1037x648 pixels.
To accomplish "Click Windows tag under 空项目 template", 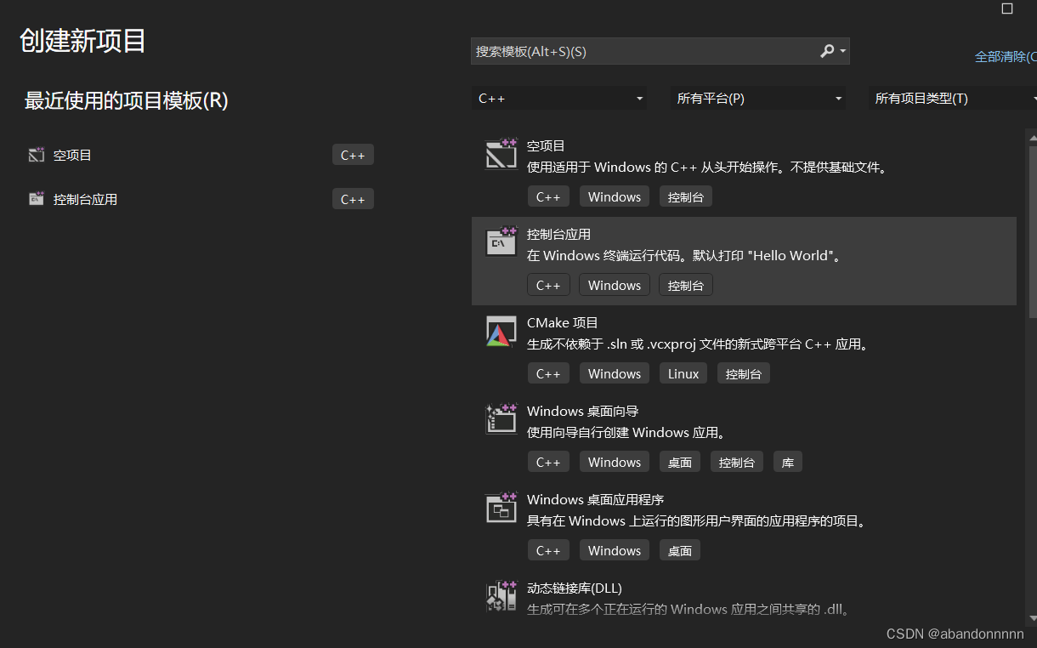I will (615, 196).
